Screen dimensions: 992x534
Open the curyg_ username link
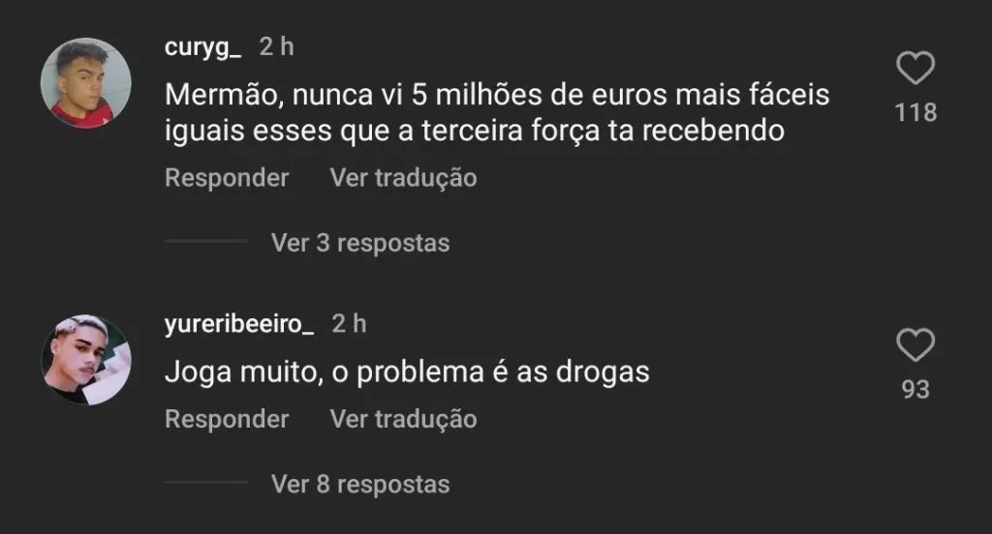(202, 46)
